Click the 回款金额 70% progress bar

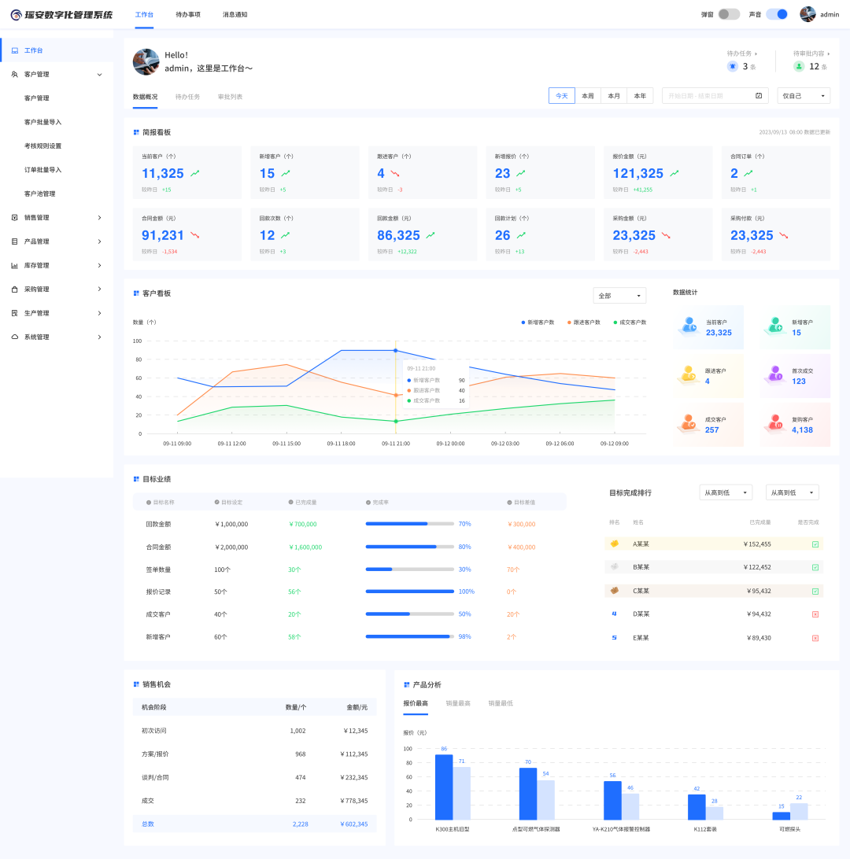[409, 524]
